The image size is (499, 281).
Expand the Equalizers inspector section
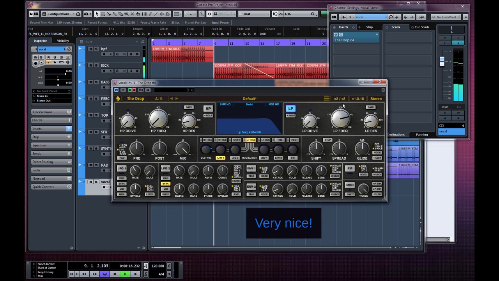[x=52, y=145]
